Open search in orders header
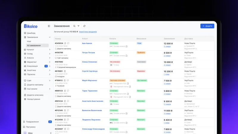This screenshot has width=238, height=134. click(74, 26)
